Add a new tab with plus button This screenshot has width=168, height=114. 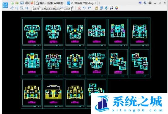[99, 3]
